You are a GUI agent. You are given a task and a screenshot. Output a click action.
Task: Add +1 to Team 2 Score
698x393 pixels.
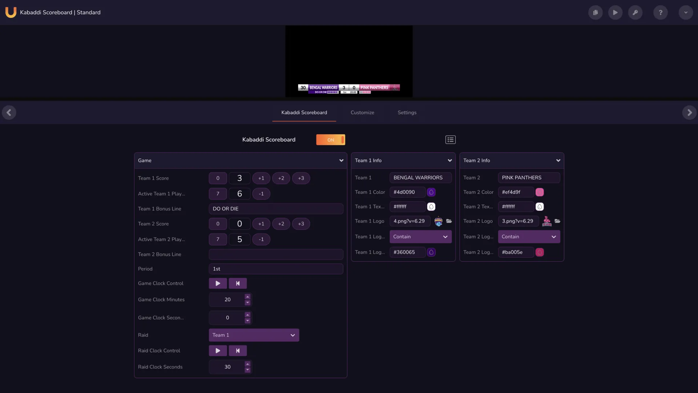tap(261, 224)
